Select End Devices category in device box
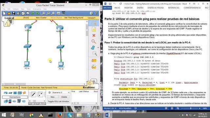 6,101
